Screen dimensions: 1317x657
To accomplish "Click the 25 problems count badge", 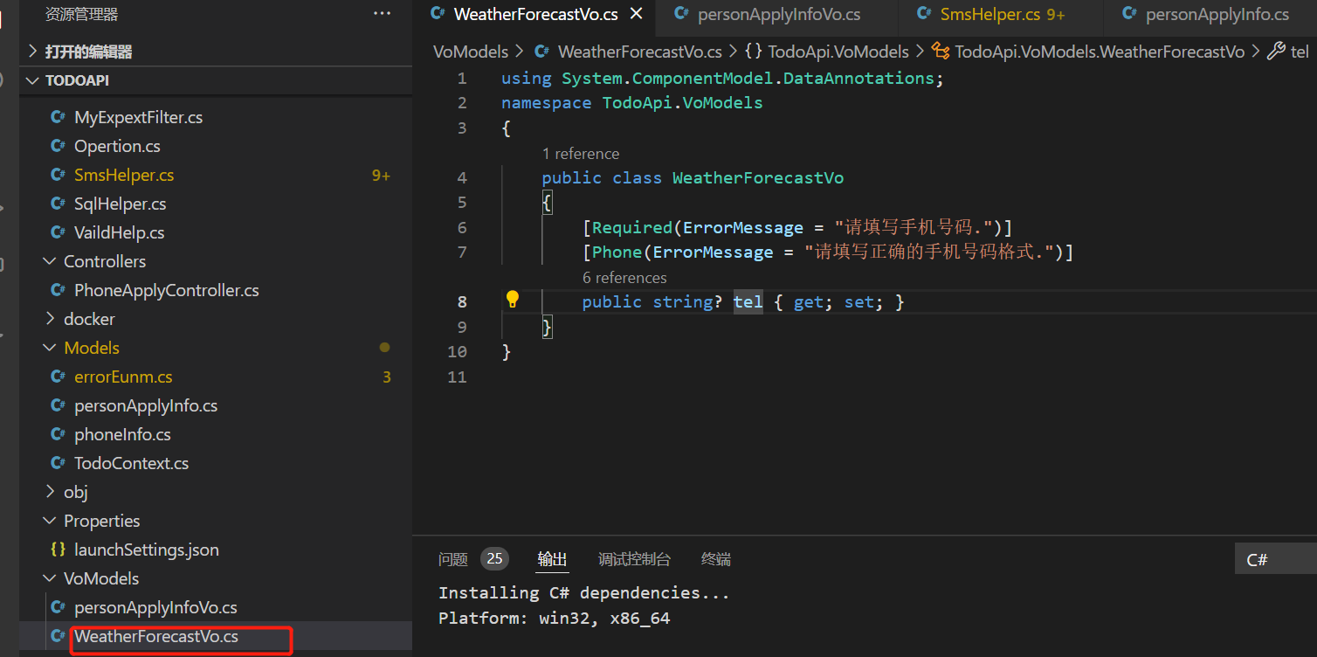I will (495, 559).
